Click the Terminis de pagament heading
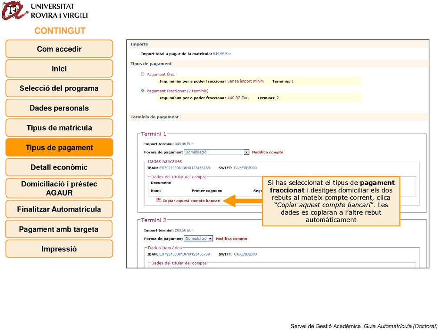 (154, 117)
